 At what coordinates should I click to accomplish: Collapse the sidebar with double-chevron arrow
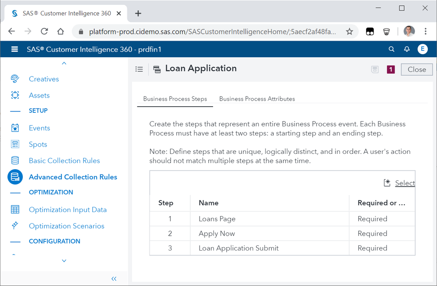(x=114, y=279)
